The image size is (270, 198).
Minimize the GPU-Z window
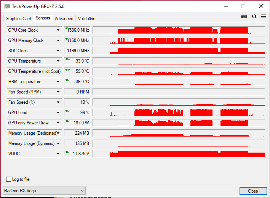pos(226,6)
